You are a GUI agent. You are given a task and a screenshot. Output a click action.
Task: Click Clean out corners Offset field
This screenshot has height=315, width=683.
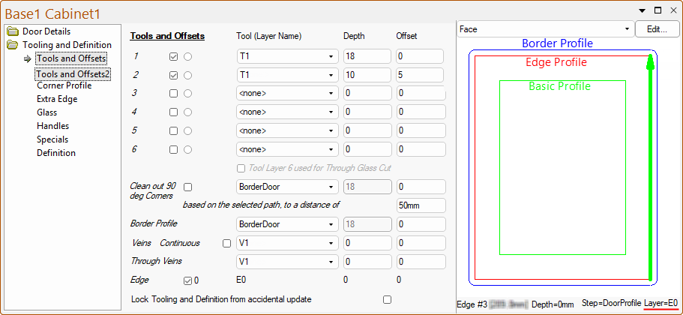coord(421,187)
